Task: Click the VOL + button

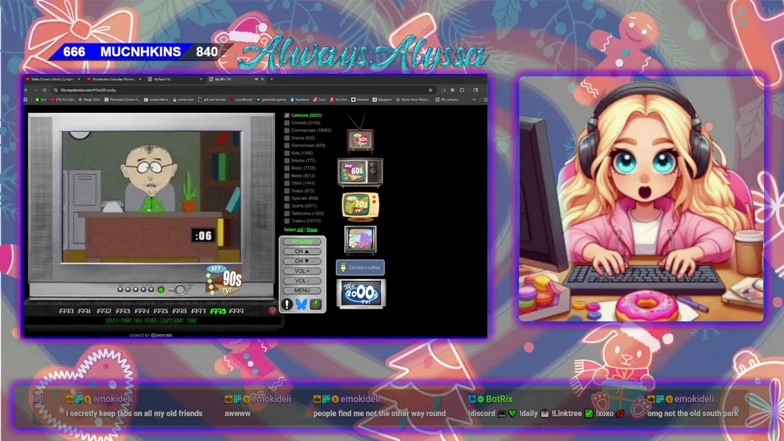Action: [x=302, y=271]
